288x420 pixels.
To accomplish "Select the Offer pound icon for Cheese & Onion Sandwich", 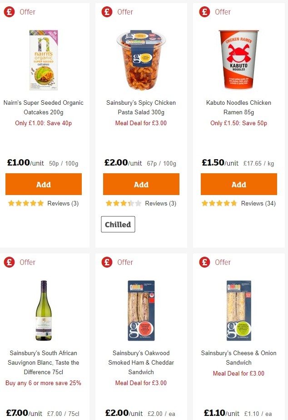I will click(x=204, y=262).
